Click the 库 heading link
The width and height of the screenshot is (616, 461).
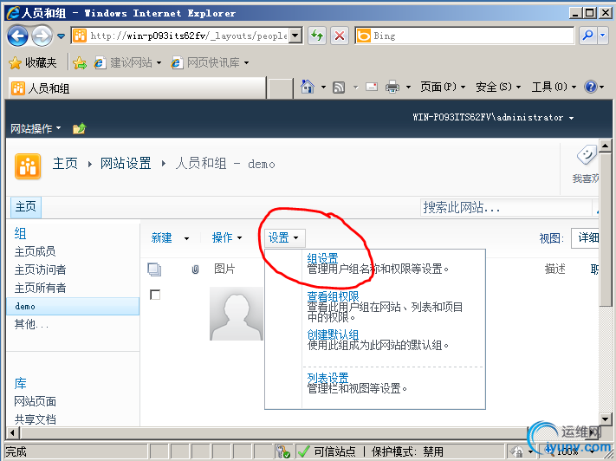[21, 383]
